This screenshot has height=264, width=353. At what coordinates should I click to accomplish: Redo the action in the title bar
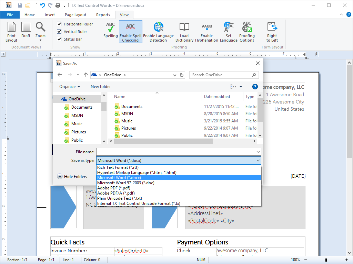point(50,5)
